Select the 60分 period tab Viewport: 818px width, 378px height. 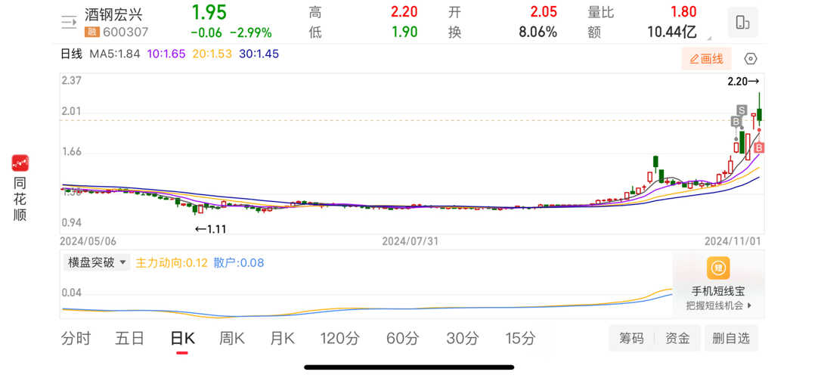click(401, 338)
